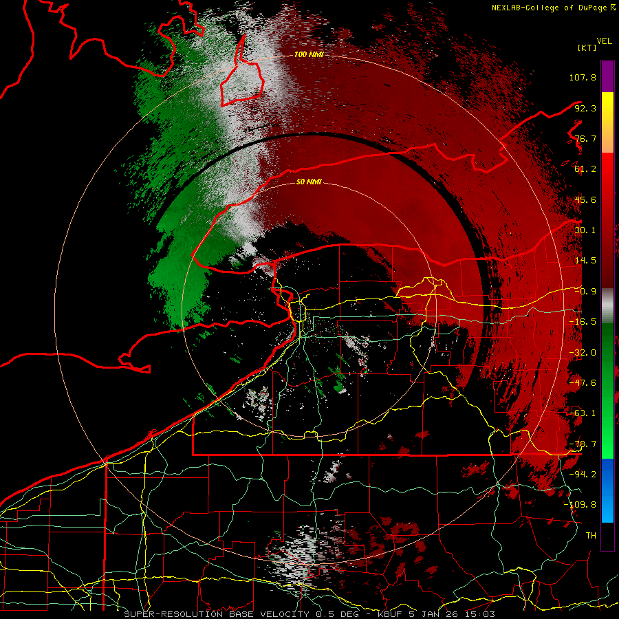
Task: Click the TH legend label
Action: (x=591, y=536)
